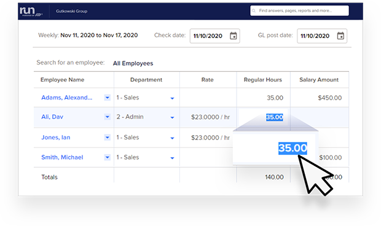Expand the dropdown beside Jones, Ian
Image resolution: width=381 pixels, height=226 pixels.
click(x=107, y=138)
